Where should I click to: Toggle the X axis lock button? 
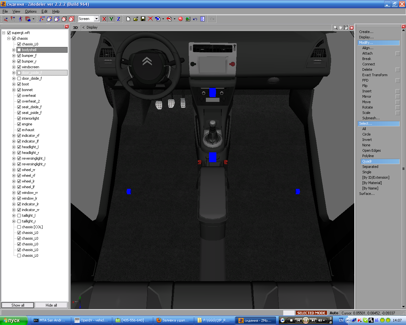tap(104, 19)
